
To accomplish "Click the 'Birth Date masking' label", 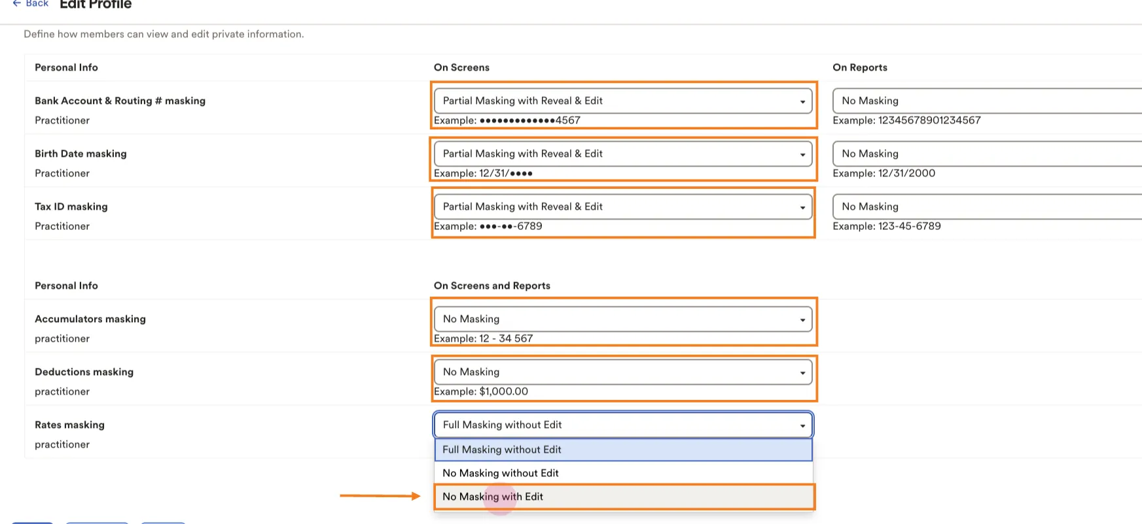I will [x=80, y=154].
